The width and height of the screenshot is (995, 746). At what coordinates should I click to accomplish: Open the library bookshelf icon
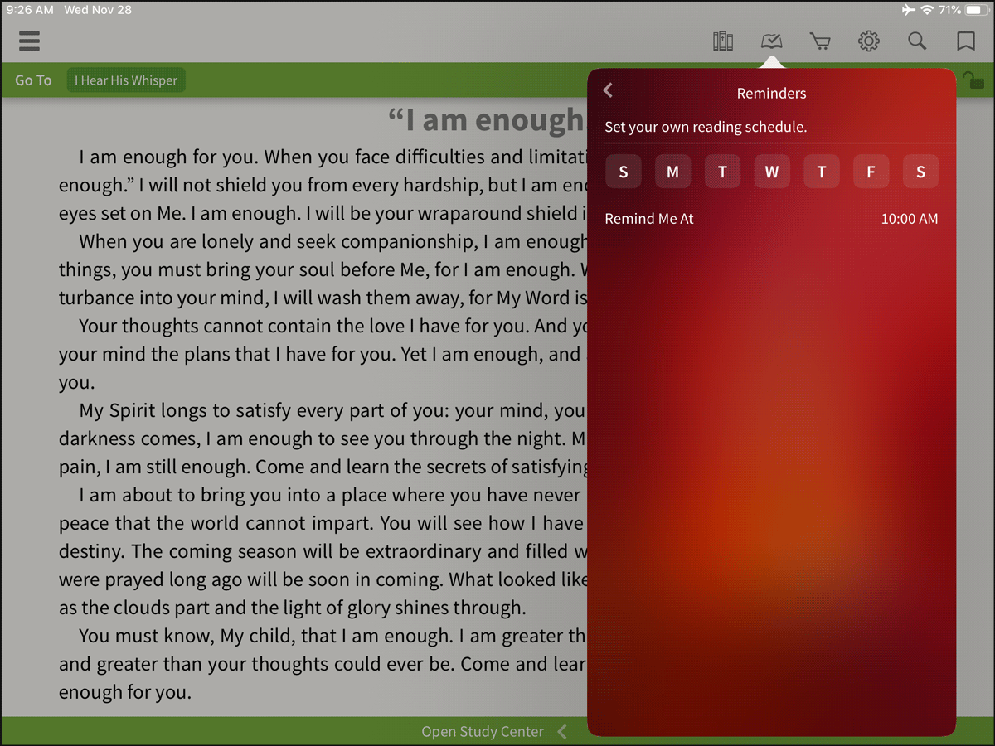click(723, 41)
